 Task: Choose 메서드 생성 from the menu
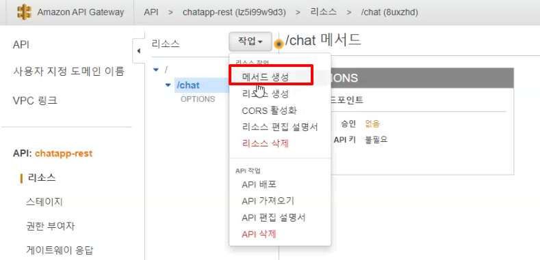click(265, 78)
